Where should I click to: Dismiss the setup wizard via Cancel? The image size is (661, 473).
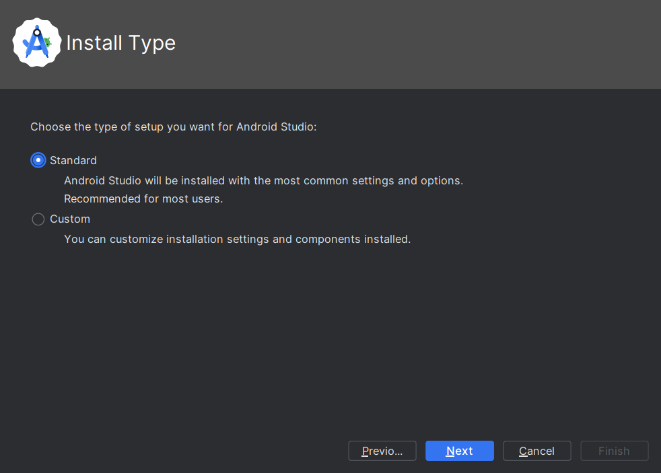536,451
